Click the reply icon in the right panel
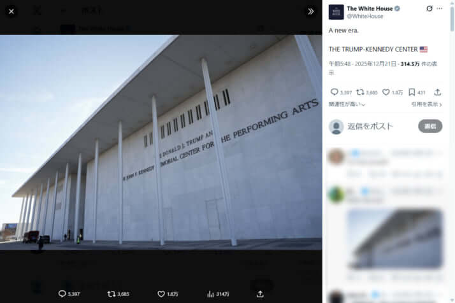The width and height of the screenshot is (455, 303). pos(335,92)
